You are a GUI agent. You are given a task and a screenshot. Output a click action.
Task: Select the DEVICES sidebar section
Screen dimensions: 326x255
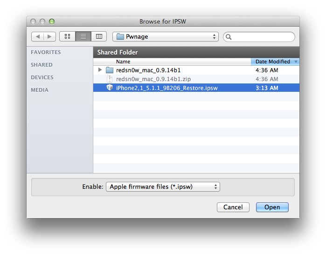42,77
